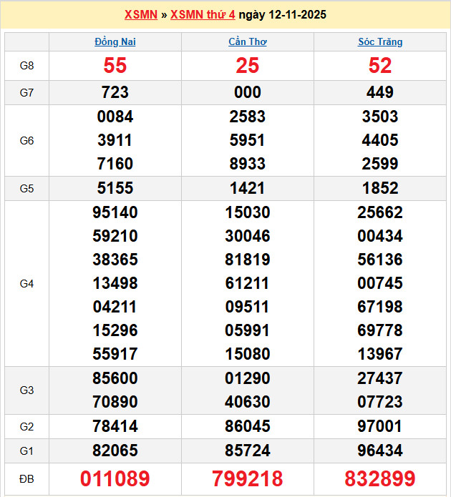The image size is (451, 497).
Task: Open the Đồng Nai province link
Action: click(x=115, y=41)
